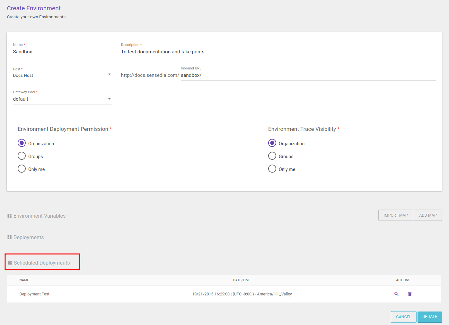Choose Only me for Environment Deployment Permission

[22, 169]
